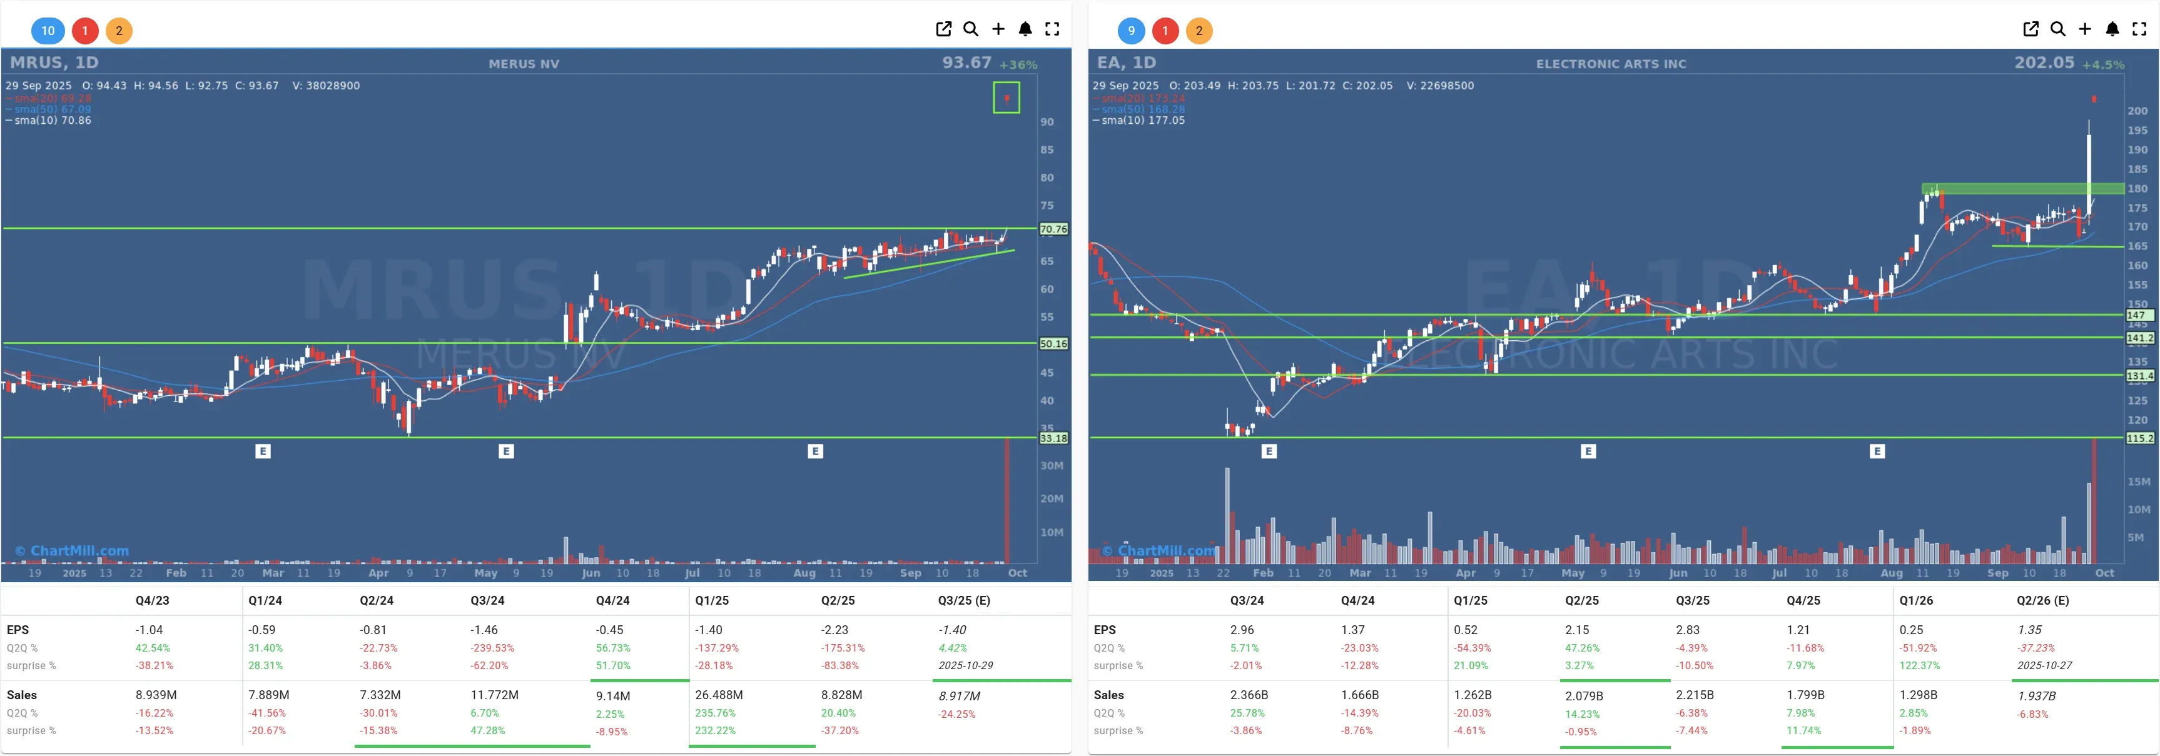The width and height of the screenshot is (2160, 756).
Task: Click the sma(50) 67.09 legend entry
Action: (49, 110)
